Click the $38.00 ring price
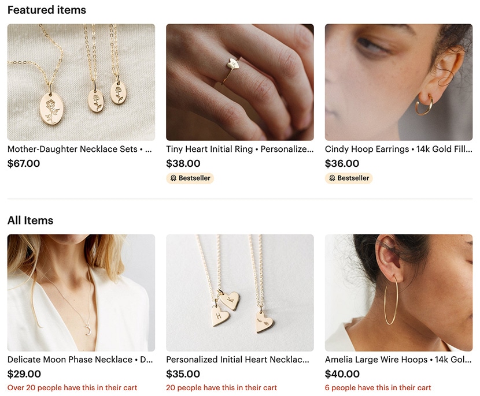This screenshot has width=480, height=396. 183,164
